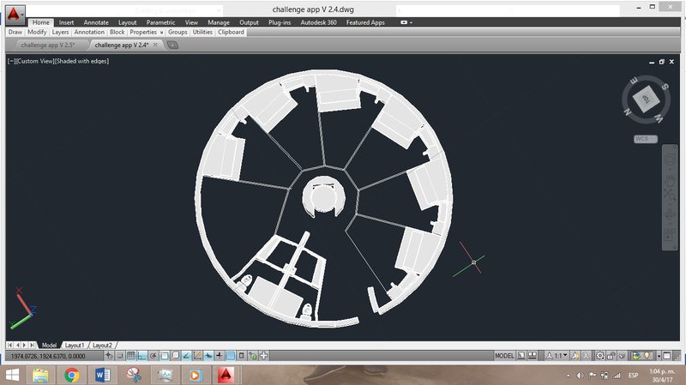Expand the Layers ribbon panel button
The width and height of the screenshot is (686, 385).
[x=60, y=32]
